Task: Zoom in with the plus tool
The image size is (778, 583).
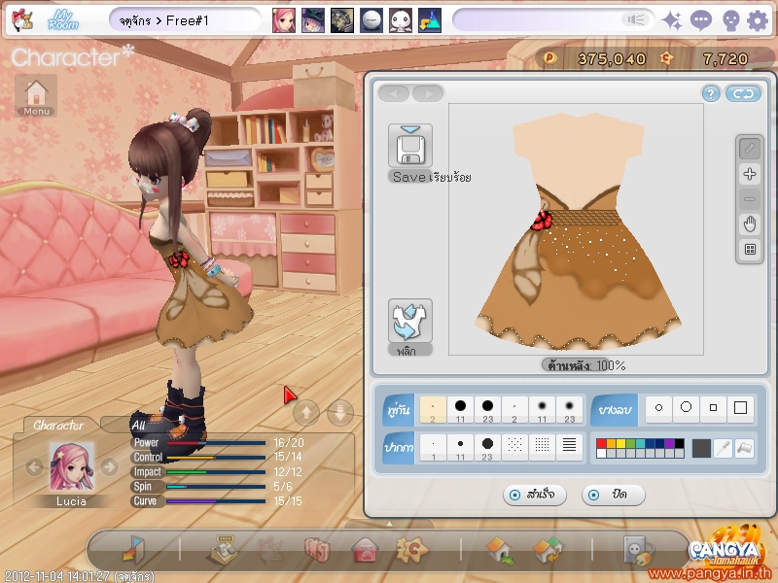Action: coord(750,174)
